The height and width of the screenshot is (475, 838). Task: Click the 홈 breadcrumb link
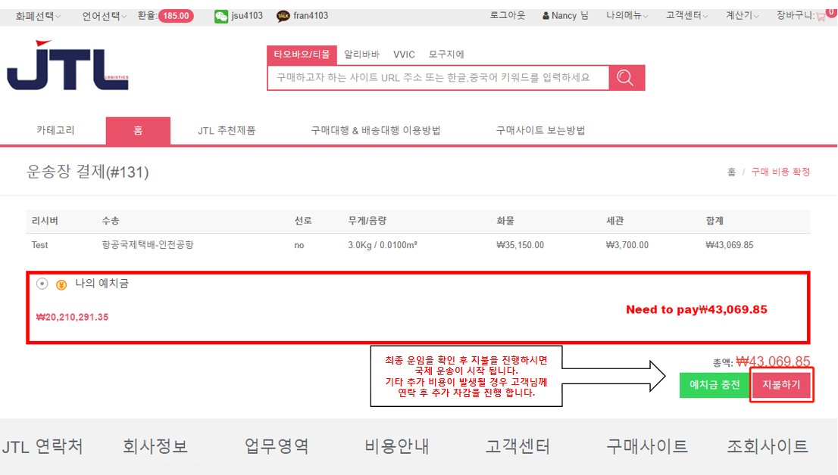pos(731,172)
